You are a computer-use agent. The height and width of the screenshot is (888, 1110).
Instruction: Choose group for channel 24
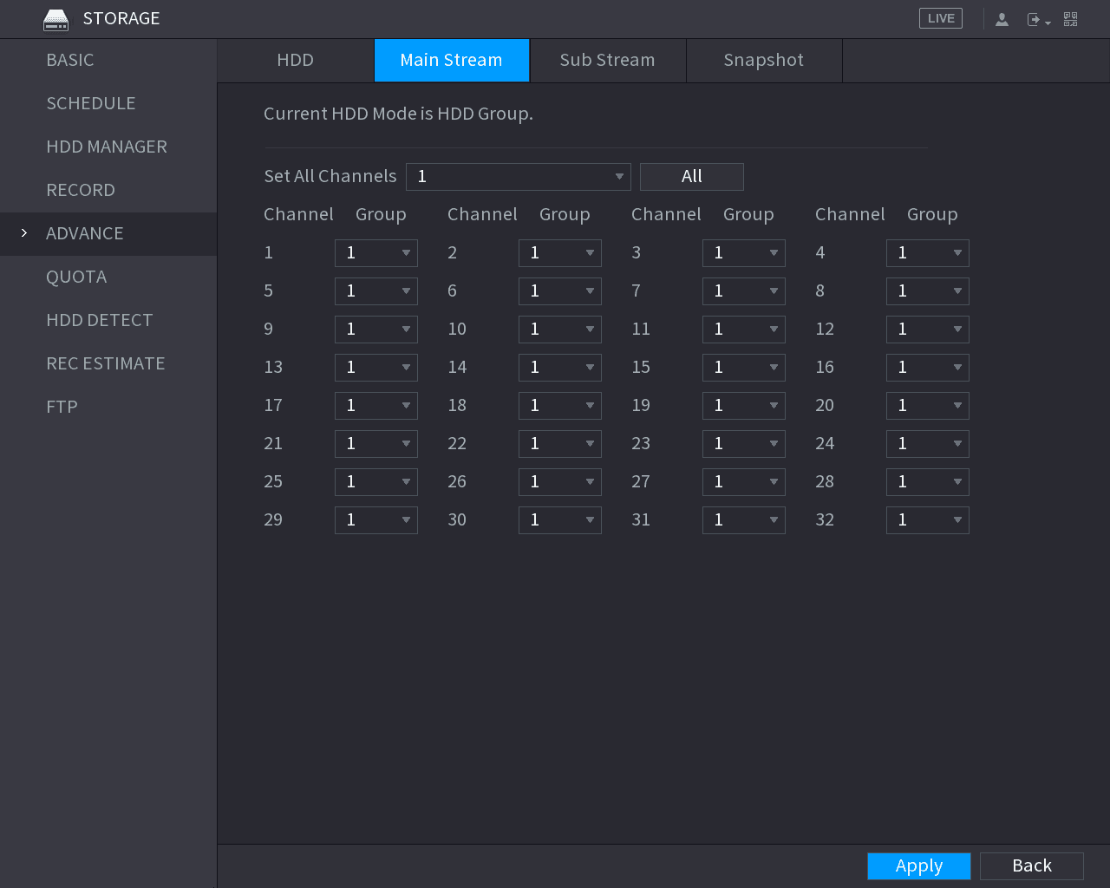pyautogui.click(x=928, y=444)
